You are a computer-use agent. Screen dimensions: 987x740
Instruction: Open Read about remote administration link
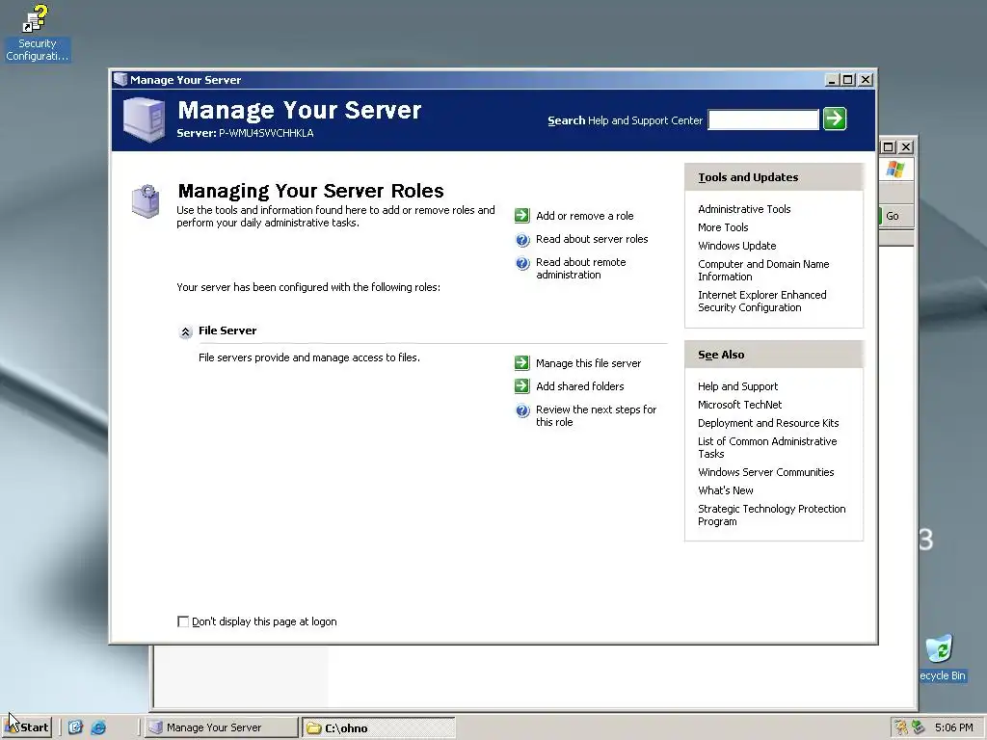pyautogui.click(x=580, y=268)
